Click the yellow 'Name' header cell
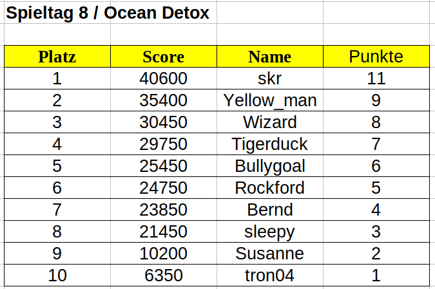 coord(269,57)
